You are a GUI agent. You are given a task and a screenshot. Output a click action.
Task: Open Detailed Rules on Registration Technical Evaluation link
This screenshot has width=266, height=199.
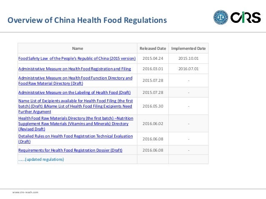tap(75, 139)
